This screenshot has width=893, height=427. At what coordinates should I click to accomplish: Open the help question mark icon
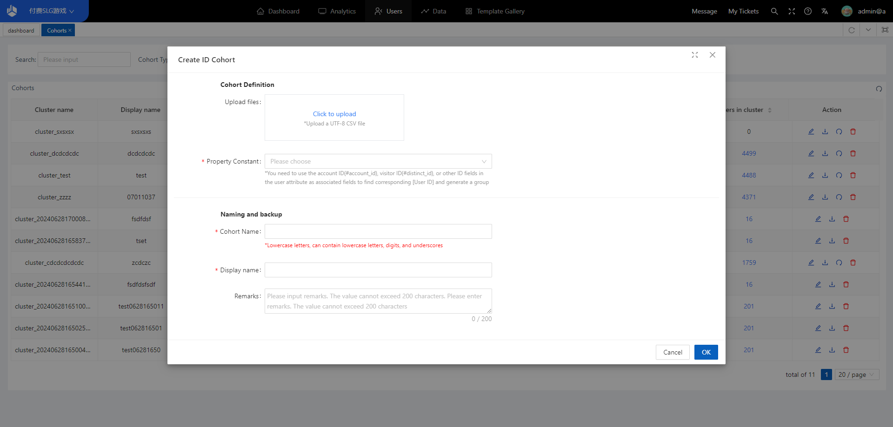tap(808, 11)
